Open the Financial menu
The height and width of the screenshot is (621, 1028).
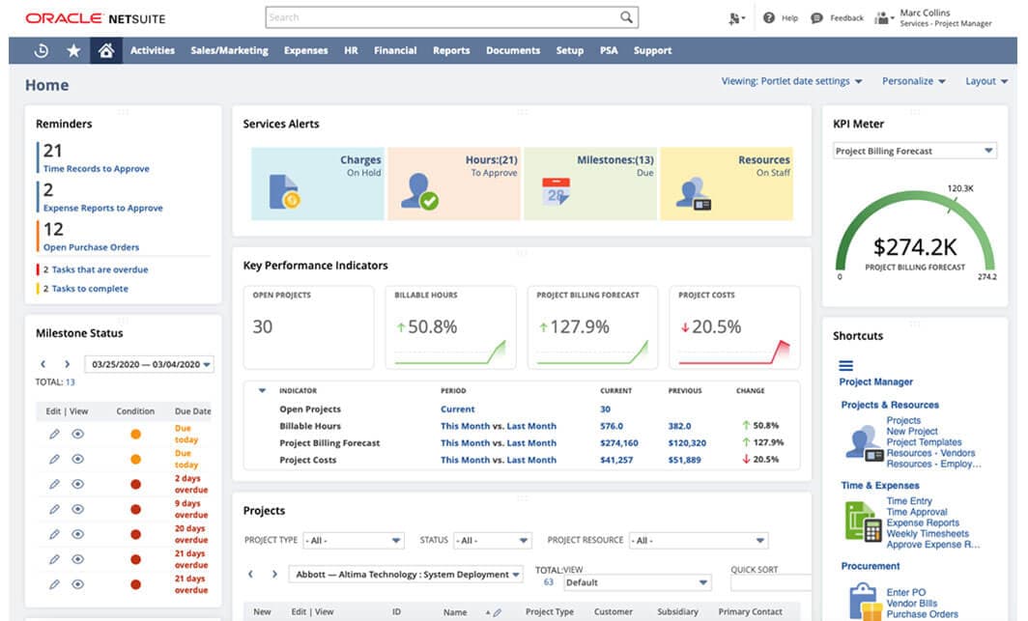(x=395, y=50)
